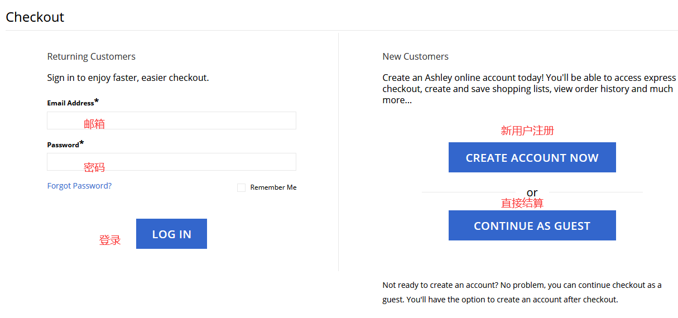678x318 pixels.
Task: Click the Returning Customers heading
Action: 91,56
